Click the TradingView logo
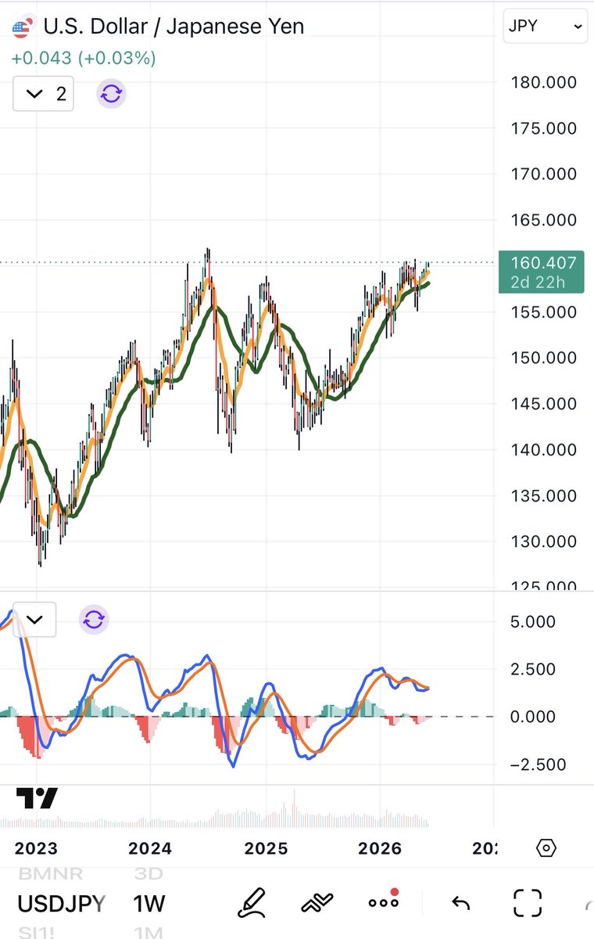Screen dimensions: 594x939 [37, 798]
